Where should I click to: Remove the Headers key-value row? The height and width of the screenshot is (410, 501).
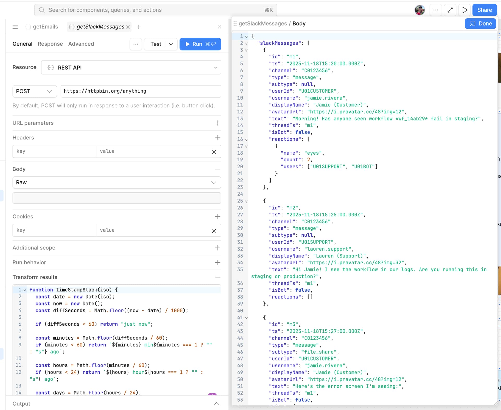[214, 152]
